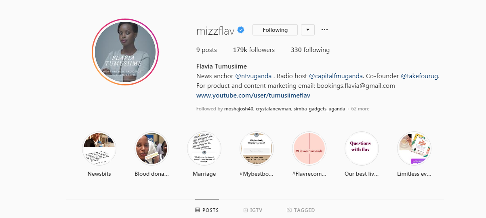Visit the @ntvuganda mention
Screen dimensions: 486x218
253,76
